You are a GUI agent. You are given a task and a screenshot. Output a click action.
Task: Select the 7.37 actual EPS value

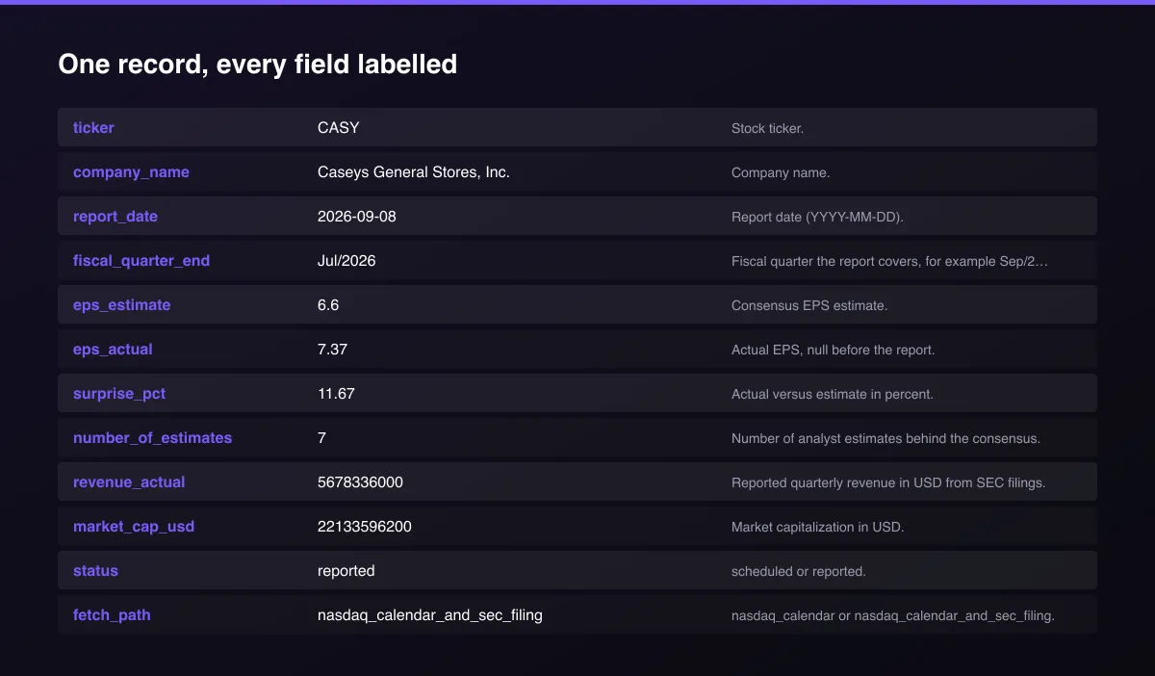pos(332,350)
